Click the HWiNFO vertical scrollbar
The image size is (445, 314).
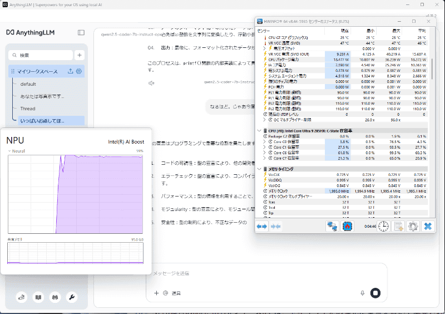(x=432, y=69)
